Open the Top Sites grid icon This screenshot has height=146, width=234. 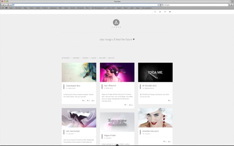click(6, 8)
